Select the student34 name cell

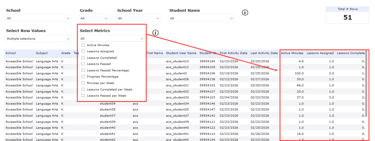tap(108, 104)
